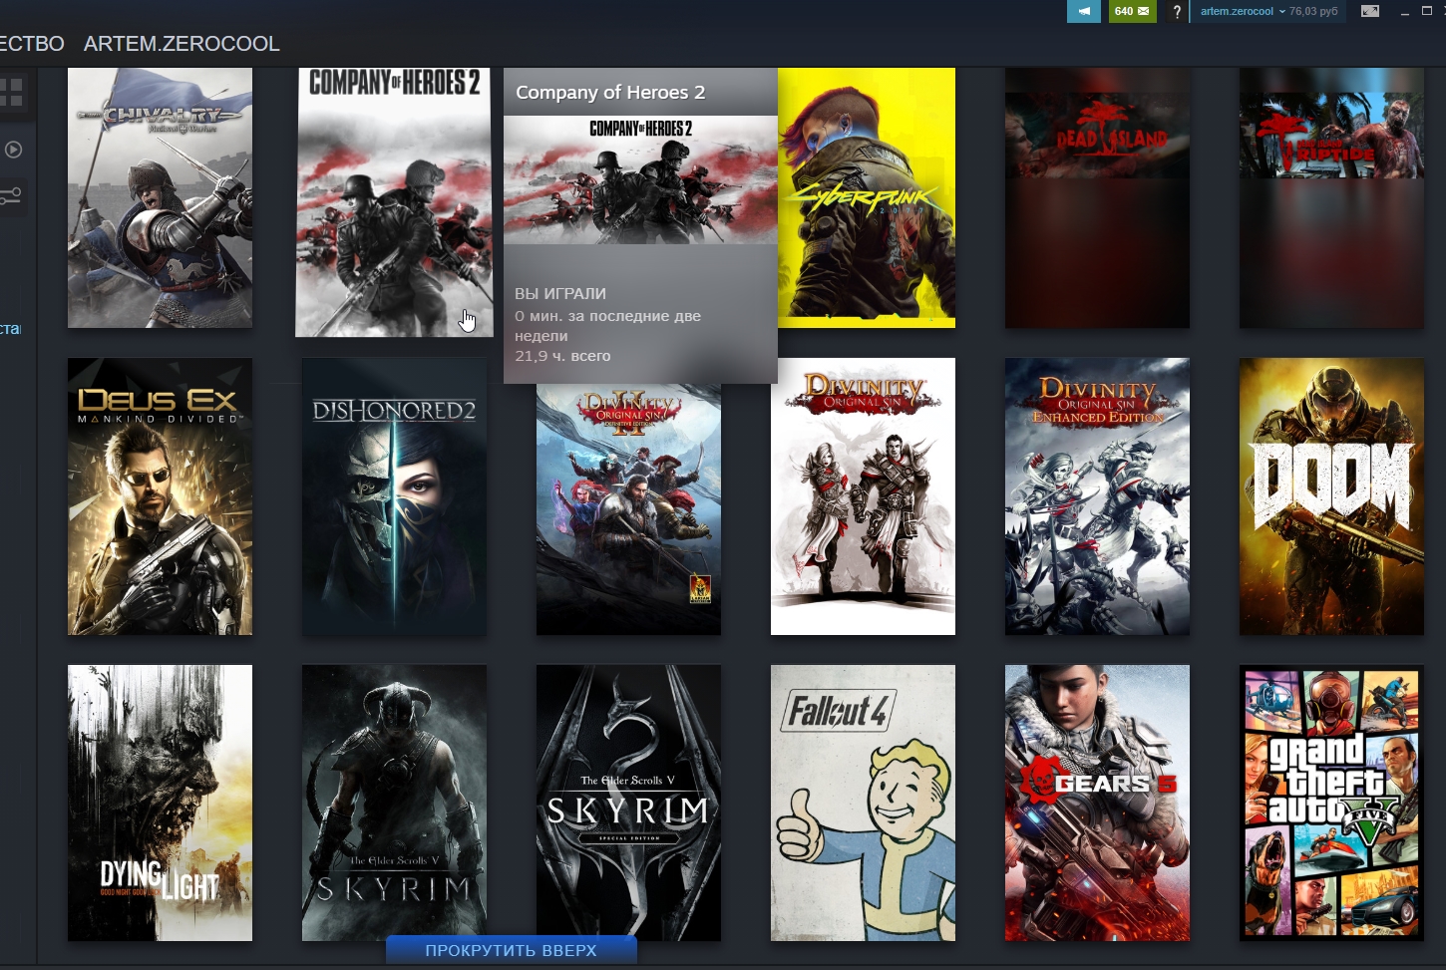This screenshot has width=1446, height=970.
Task: Open the Gears 5 game tile
Action: 1097,803
